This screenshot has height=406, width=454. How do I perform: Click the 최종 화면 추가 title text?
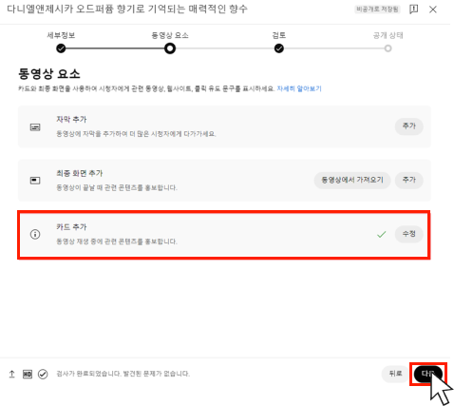(79, 173)
